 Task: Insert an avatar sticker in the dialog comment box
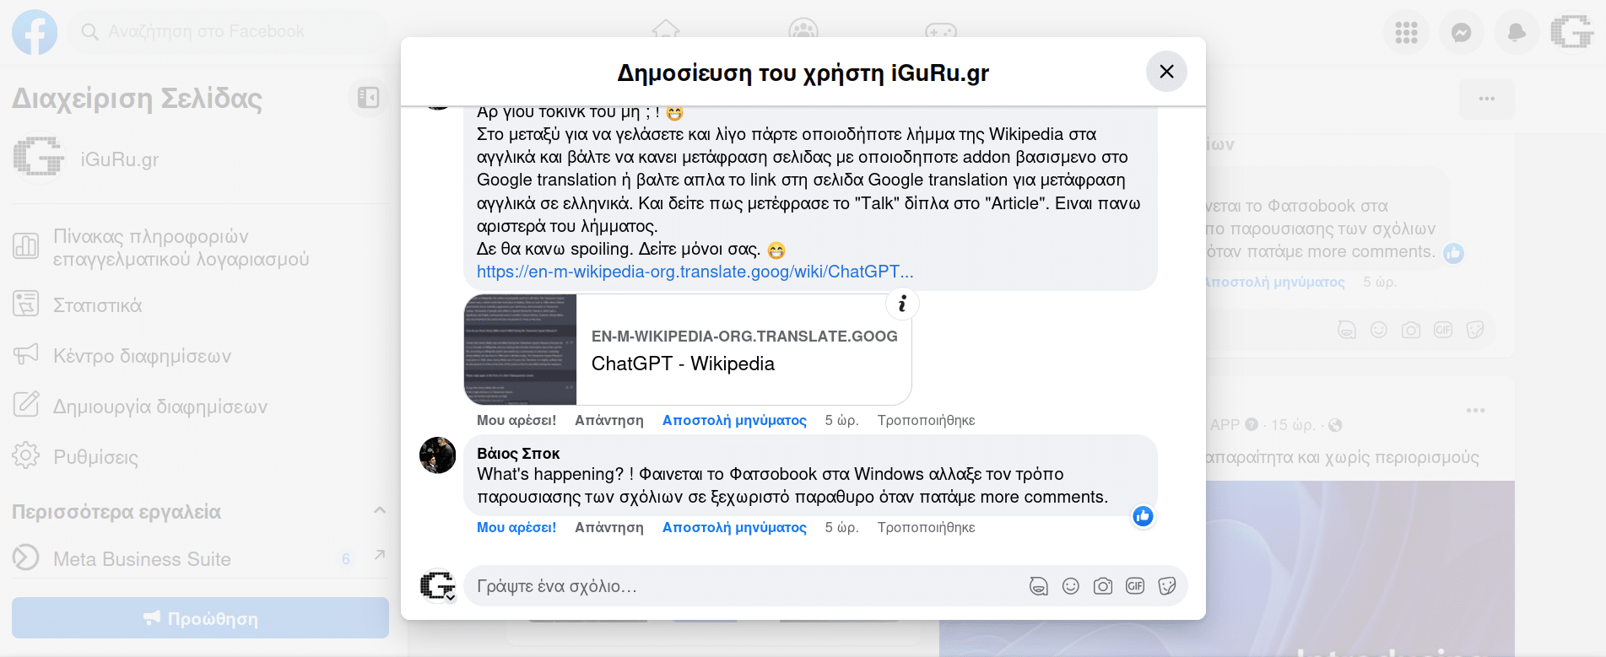click(1039, 586)
